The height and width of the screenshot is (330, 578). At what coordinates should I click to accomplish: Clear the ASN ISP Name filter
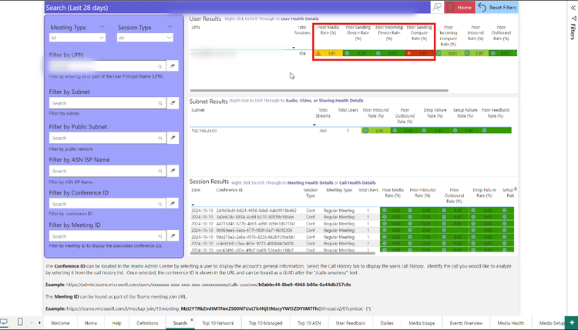173,171
